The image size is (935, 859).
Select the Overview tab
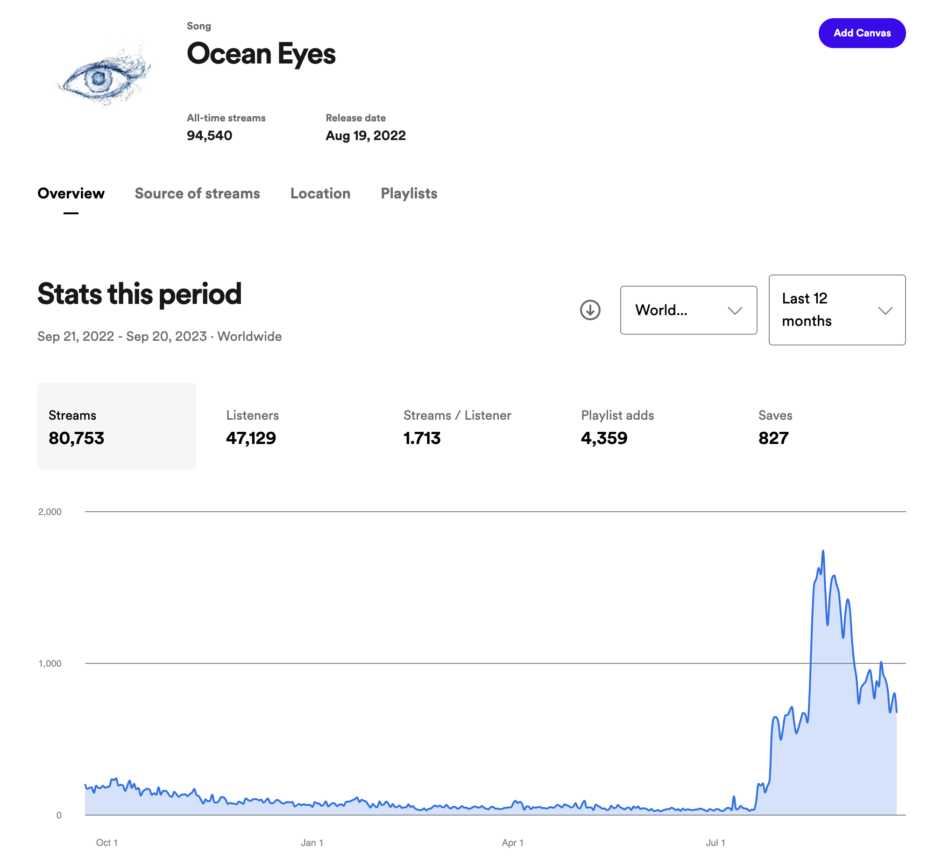[71, 193]
